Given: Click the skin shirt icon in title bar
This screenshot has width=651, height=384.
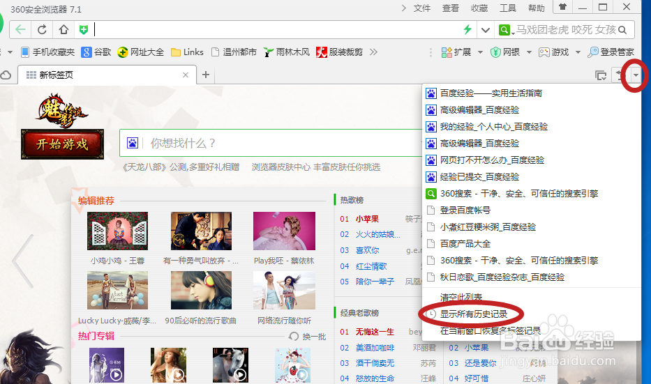Looking at the screenshot, I should click(x=562, y=7).
